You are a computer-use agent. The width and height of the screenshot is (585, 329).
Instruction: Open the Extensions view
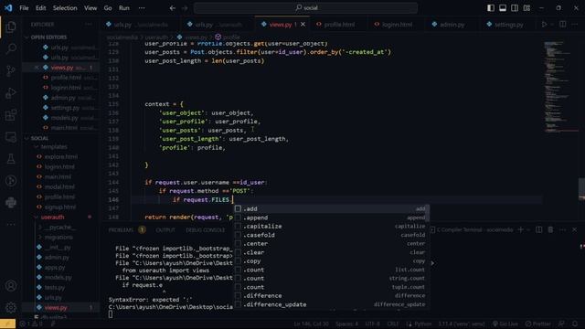click(x=11, y=114)
